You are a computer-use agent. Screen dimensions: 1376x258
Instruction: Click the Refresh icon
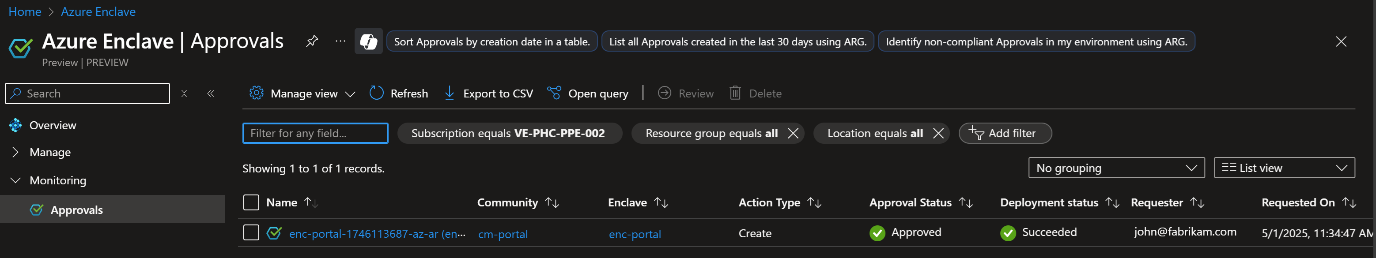[377, 93]
